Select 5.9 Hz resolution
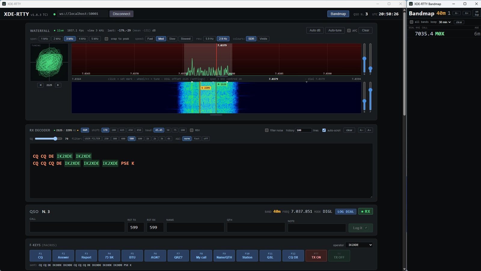This screenshot has height=271, width=481. [x=210, y=39]
